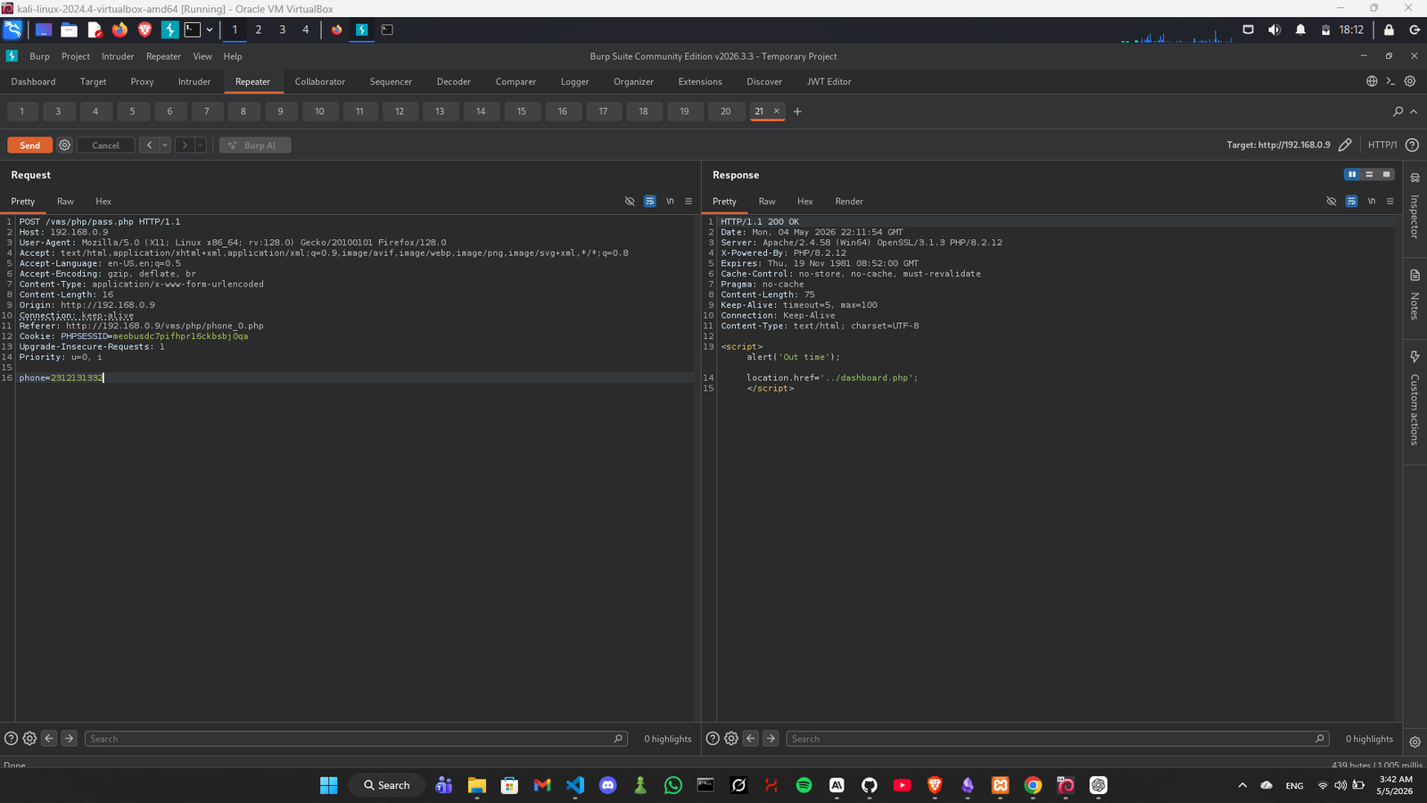Toggle hide non-printable characters in Response
This screenshot has height=803, width=1427.
click(x=1332, y=202)
